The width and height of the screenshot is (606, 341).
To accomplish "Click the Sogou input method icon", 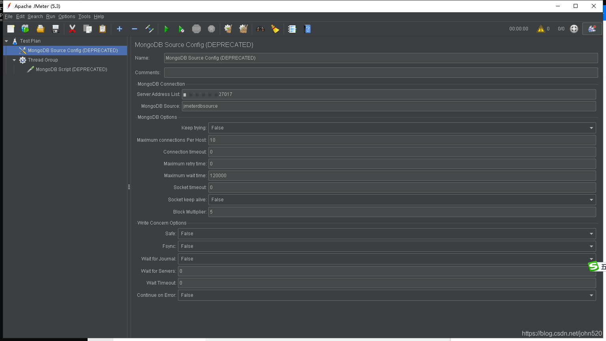I will tap(594, 266).
